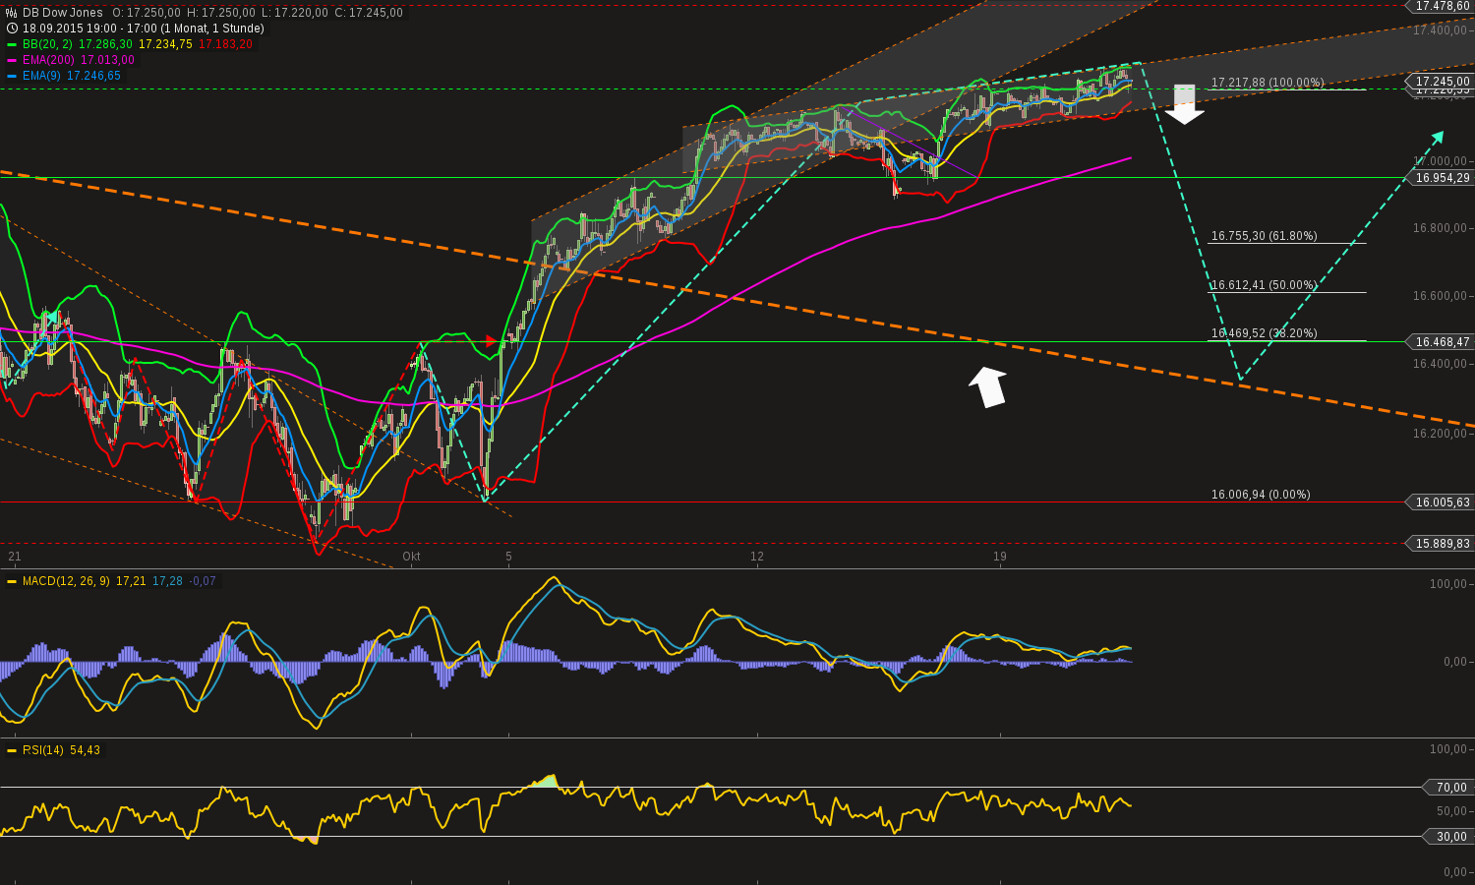Click the EMA(9) value 17.246,65
This screenshot has width=1475, height=885.
pyautogui.click(x=94, y=76)
